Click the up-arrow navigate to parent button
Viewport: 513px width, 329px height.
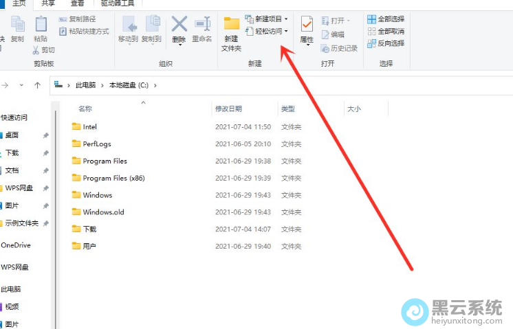pos(37,85)
